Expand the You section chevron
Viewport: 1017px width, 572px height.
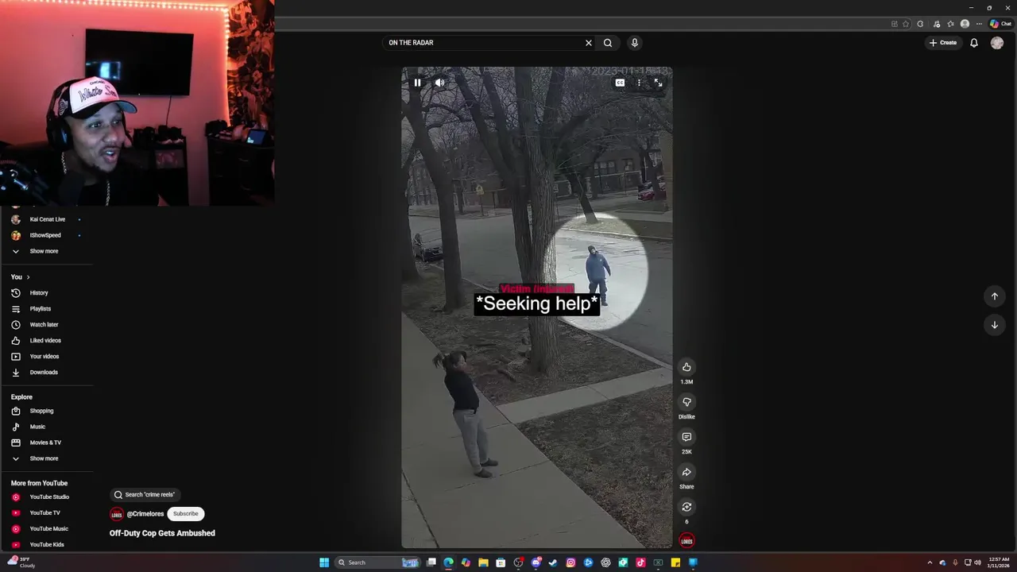[x=28, y=277]
